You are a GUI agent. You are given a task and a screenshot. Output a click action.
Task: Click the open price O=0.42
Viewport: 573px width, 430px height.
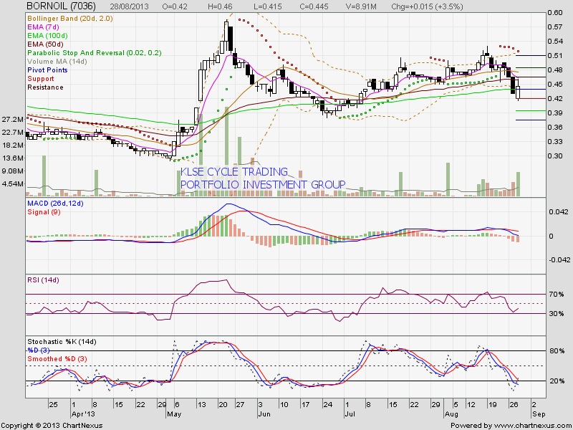[174, 6]
